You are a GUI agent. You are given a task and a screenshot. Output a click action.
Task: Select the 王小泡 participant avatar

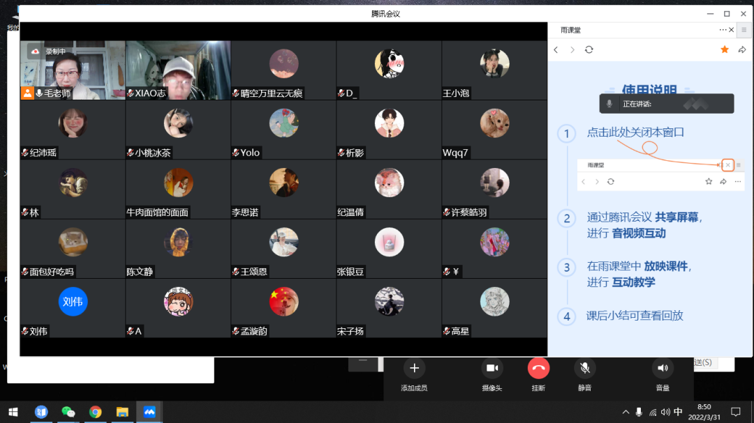494,63
